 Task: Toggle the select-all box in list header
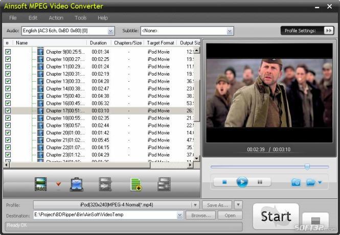pos(7,43)
